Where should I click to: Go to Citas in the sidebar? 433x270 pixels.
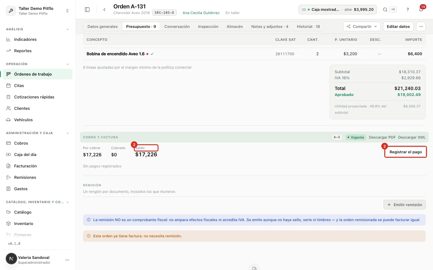tap(38, 85)
